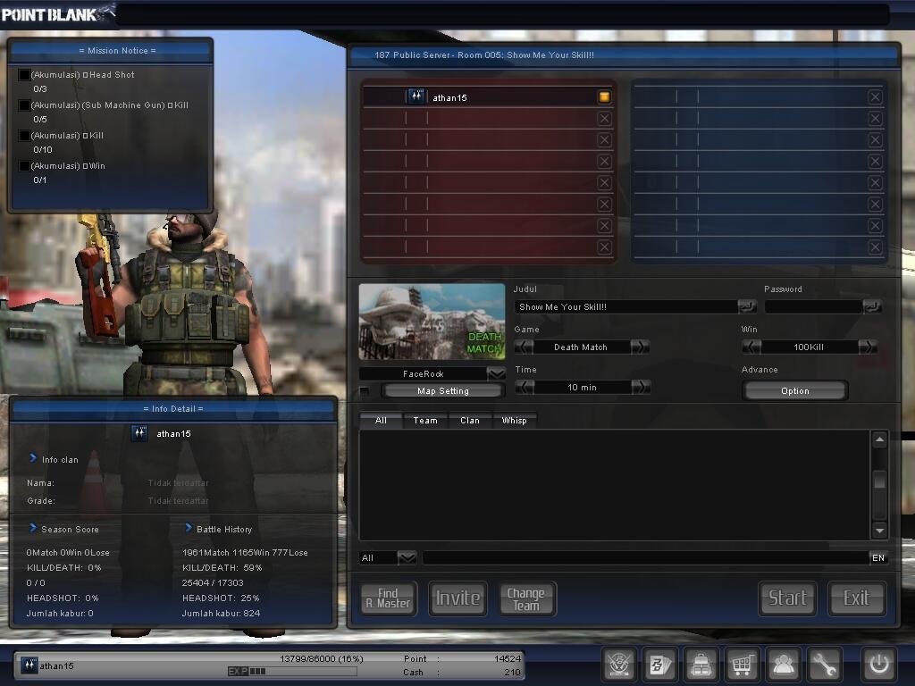Click the rank badge in Info Detail panel
915x686 pixels.
pyautogui.click(x=139, y=433)
